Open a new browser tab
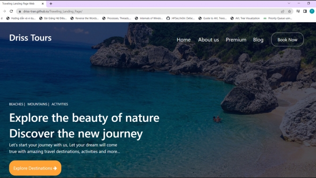The image size is (316, 178). coord(51,4)
